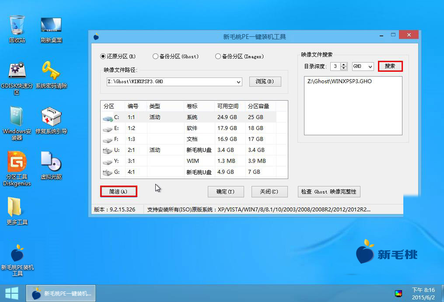Launch 分区工具 Diskgenius desktop icon
Image resolution: width=444 pixels, height=302 pixels.
pyautogui.click(x=17, y=169)
